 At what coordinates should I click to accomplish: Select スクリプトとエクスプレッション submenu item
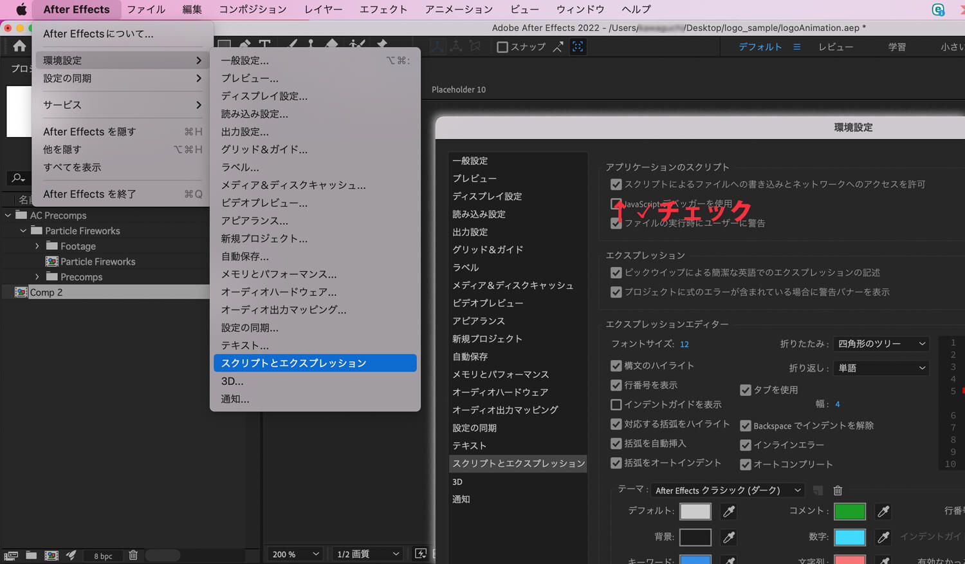pyautogui.click(x=315, y=363)
